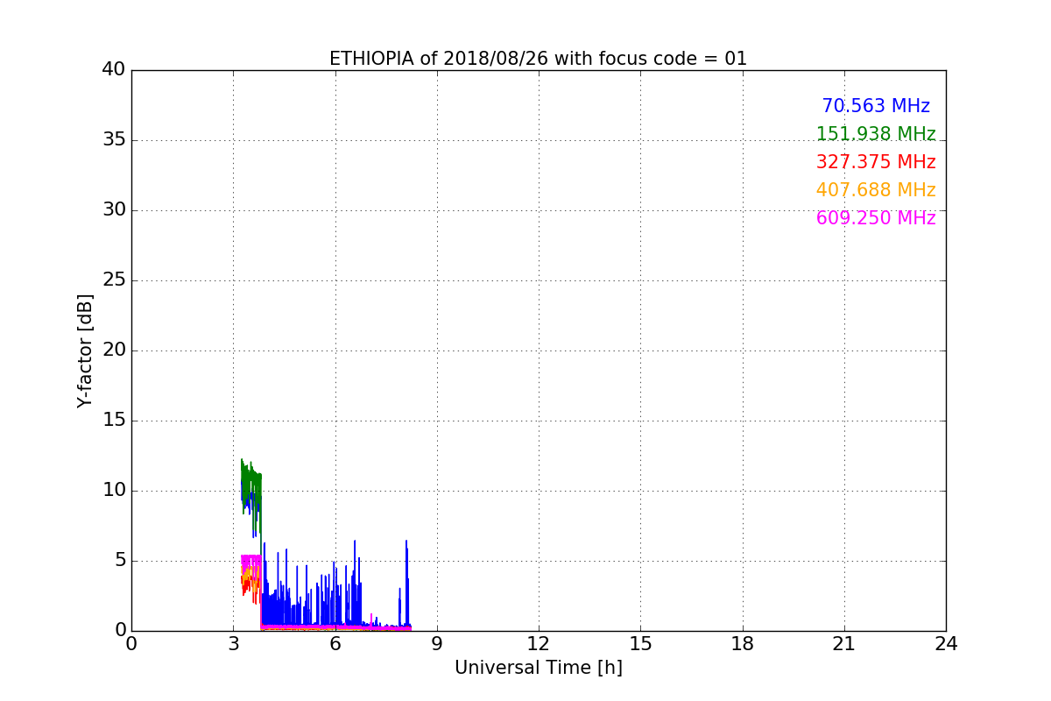The height and width of the screenshot is (701, 1051).
Task: Select the 407.688 MHz legend label
Action: [876, 190]
